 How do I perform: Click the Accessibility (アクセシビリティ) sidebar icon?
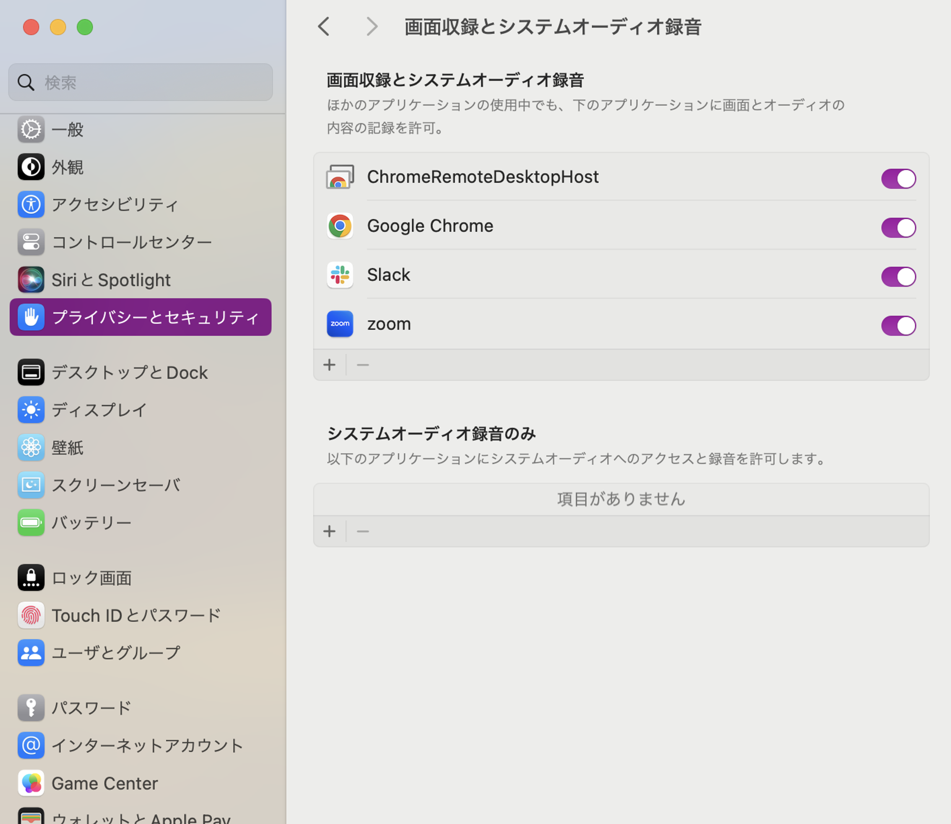click(x=31, y=205)
